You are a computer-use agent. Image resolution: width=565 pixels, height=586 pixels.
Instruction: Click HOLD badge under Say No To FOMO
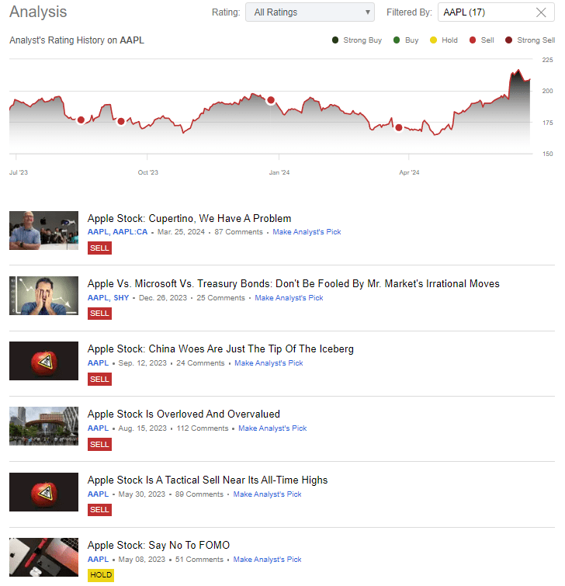101,575
